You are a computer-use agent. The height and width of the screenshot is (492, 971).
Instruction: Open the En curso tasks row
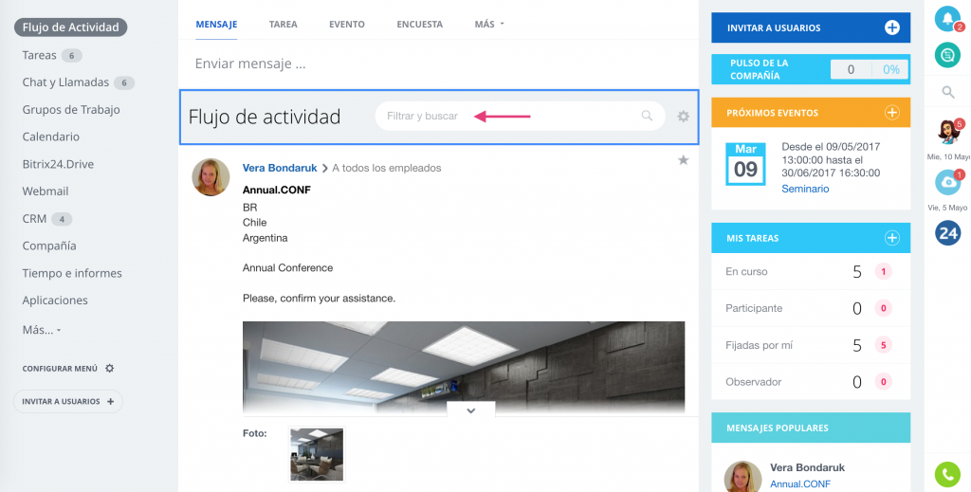pyautogui.click(x=811, y=271)
